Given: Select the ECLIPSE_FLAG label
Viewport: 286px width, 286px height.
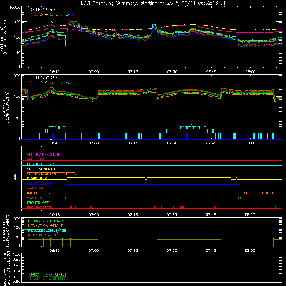Looking at the screenshot, I should (x=39, y=183).
